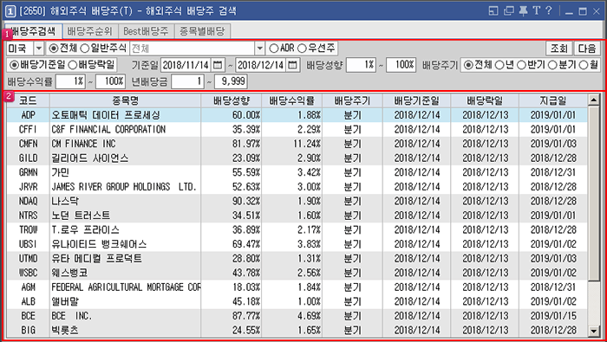Click the number 1 badge in title bar
Viewport: 607px width, 342px height.
(x=10, y=11)
